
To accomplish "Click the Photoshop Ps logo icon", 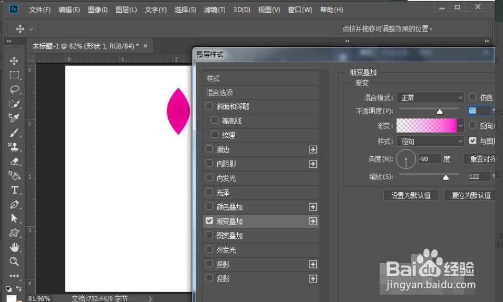I will pos(14,9).
